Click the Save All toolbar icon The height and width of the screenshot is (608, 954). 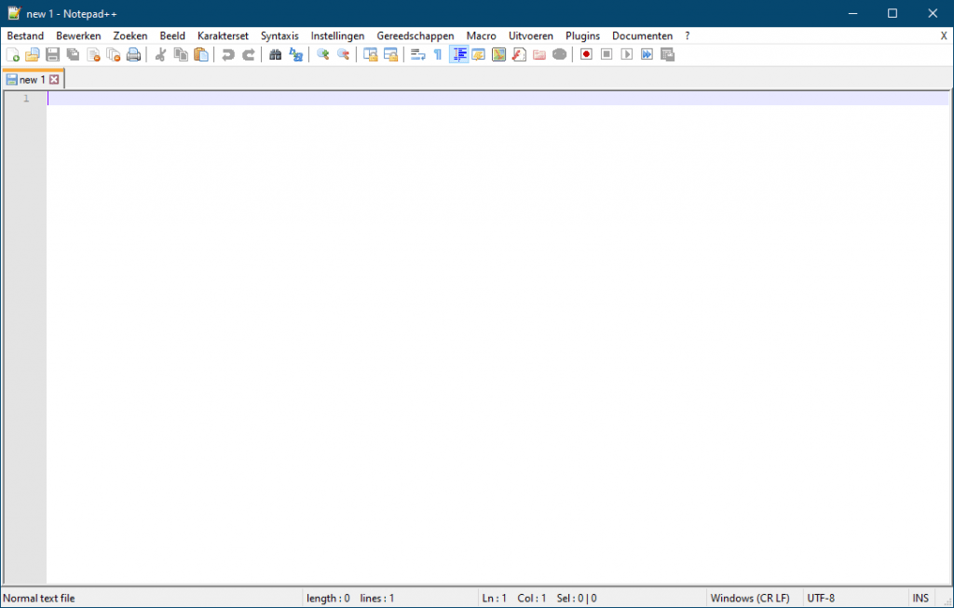(x=73, y=54)
